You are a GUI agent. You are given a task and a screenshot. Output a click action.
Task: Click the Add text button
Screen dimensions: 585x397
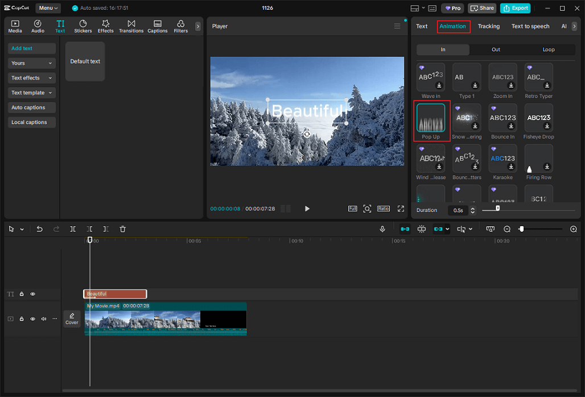(x=31, y=48)
